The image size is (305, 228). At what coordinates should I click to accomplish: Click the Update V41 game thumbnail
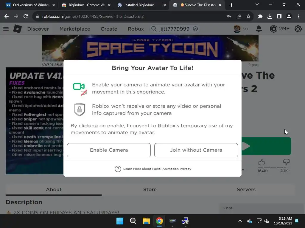35,121
